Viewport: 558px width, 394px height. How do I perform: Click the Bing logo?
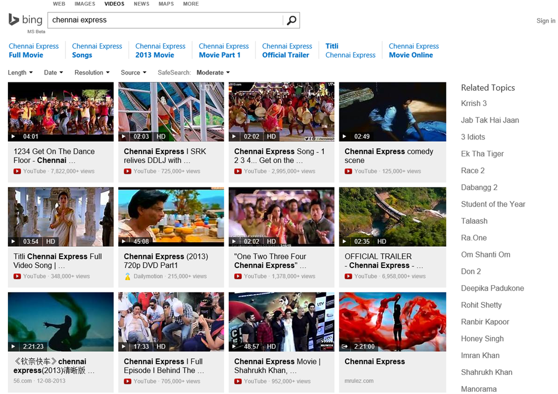pyautogui.click(x=25, y=20)
